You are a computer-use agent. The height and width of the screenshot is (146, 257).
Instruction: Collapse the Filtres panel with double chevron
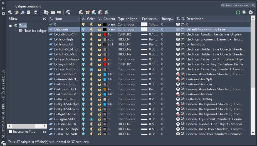pos(44,19)
